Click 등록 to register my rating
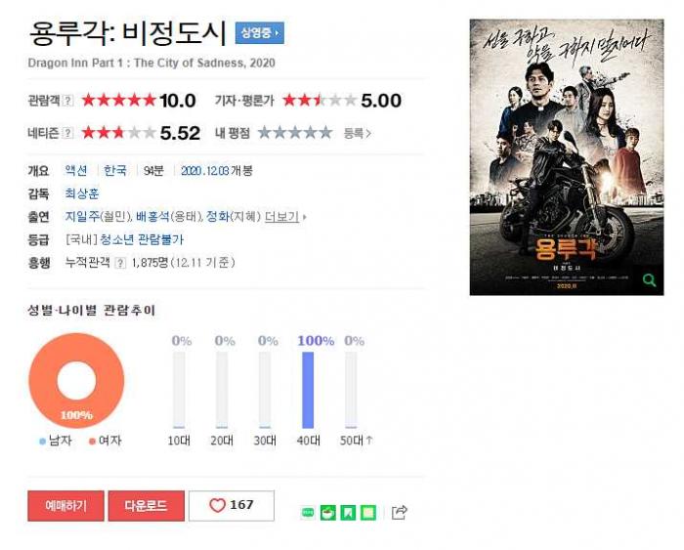The height and width of the screenshot is (550, 684). (357, 133)
